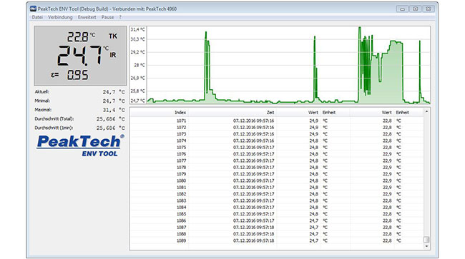Viewport: 465px width, 259px height.
Task: Click the table scrollbar down arrow
Action: pos(426,246)
